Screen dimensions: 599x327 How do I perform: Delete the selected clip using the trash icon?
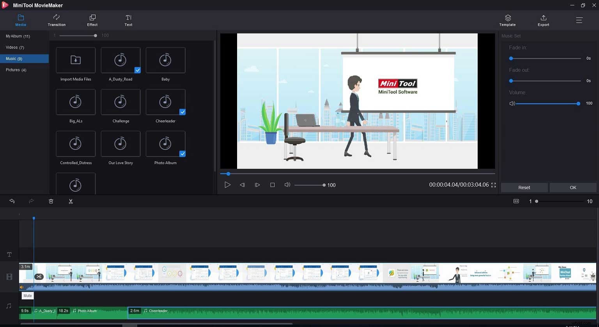tap(51, 201)
